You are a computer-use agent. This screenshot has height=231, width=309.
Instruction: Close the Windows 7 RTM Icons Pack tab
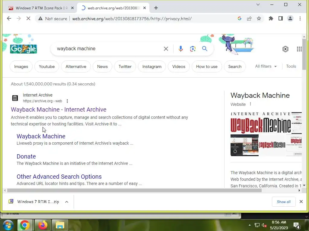[72, 8]
